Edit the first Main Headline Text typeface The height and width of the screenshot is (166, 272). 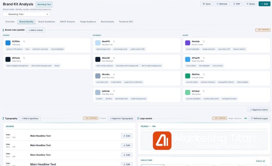[x=127, y=136]
